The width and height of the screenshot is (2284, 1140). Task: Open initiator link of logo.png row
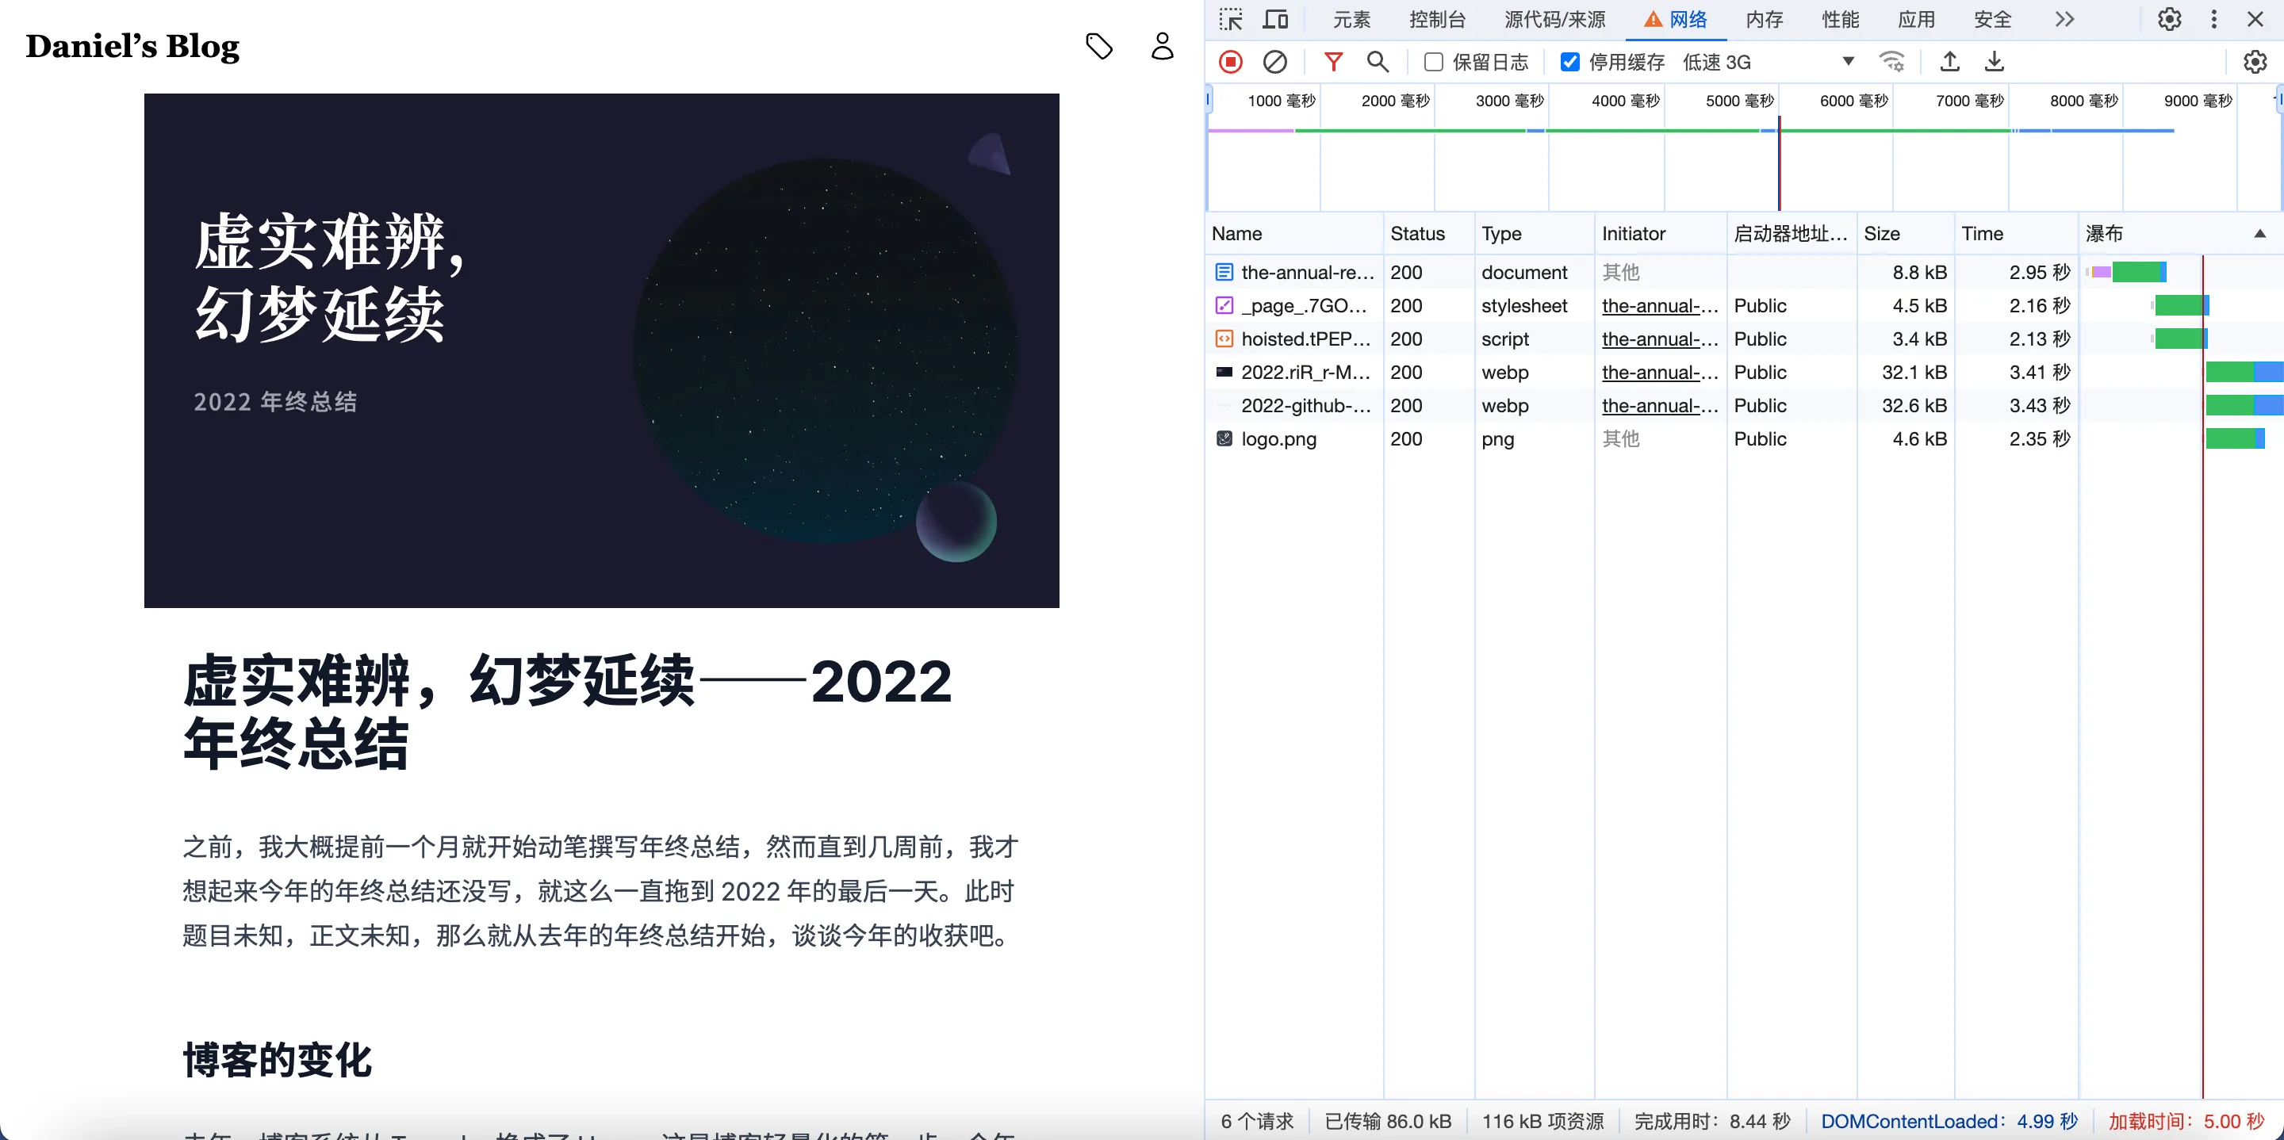1623,439
